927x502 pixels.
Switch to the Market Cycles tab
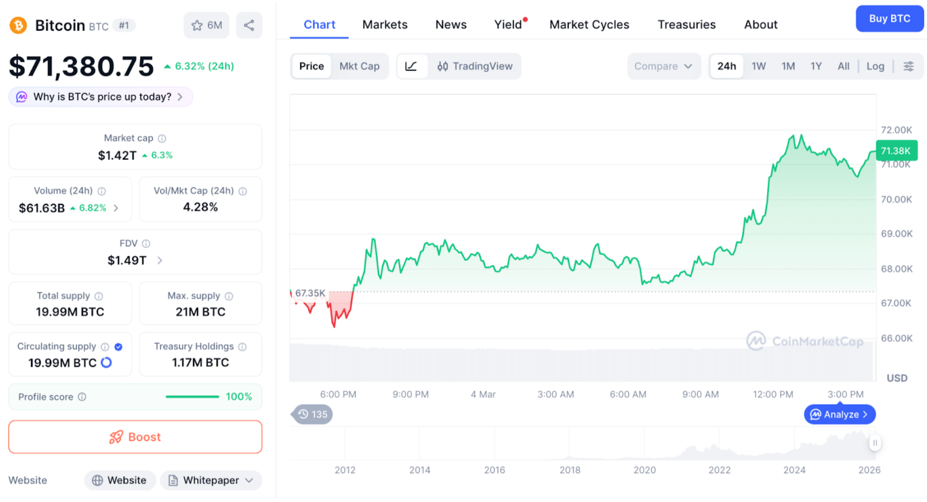pos(589,25)
